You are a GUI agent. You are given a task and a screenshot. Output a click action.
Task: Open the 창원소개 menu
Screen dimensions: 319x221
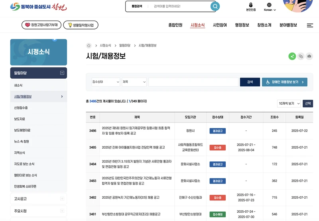click(x=264, y=25)
